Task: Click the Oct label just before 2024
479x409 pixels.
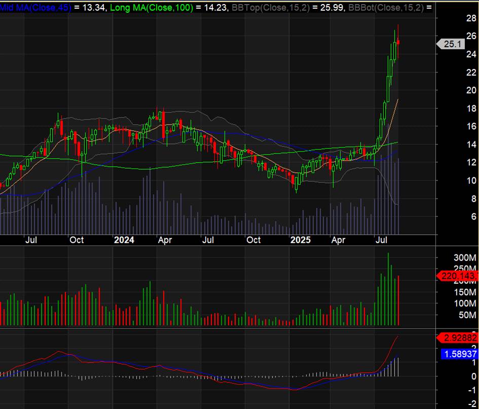Action: [x=77, y=240]
